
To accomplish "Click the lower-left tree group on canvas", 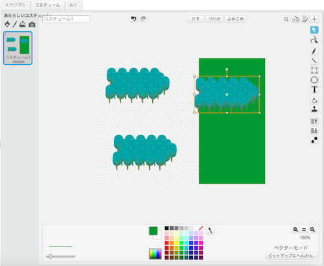I will [x=145, y=152].
